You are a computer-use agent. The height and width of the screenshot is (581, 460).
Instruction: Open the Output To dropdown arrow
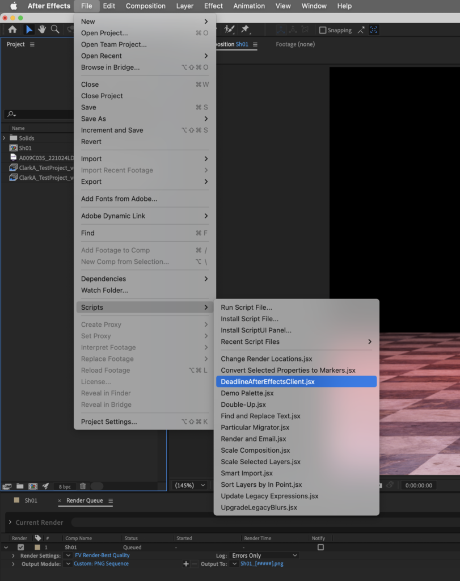(x=234, y=563)
